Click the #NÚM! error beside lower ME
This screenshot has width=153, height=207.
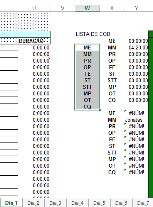136,113
